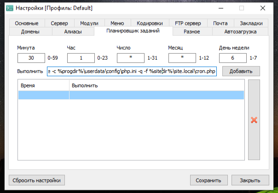
Task: Click Сбросить настройки button
Action: coord(37,180)
